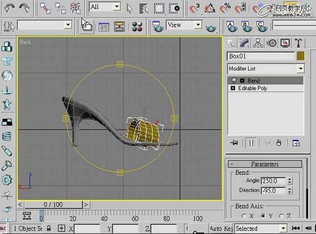This screenshot has height=234, width=316.
Task: Select Bend Axis Z radio button
Action: [281, 216]
